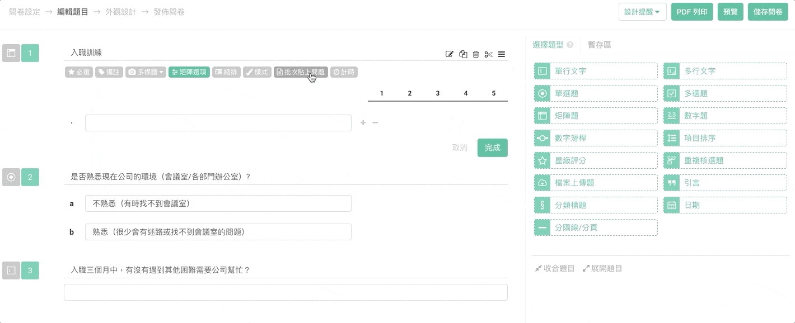Click 展開題目 to expand all questions
Viewport: 795px width, 323px height.
[602, 268]
